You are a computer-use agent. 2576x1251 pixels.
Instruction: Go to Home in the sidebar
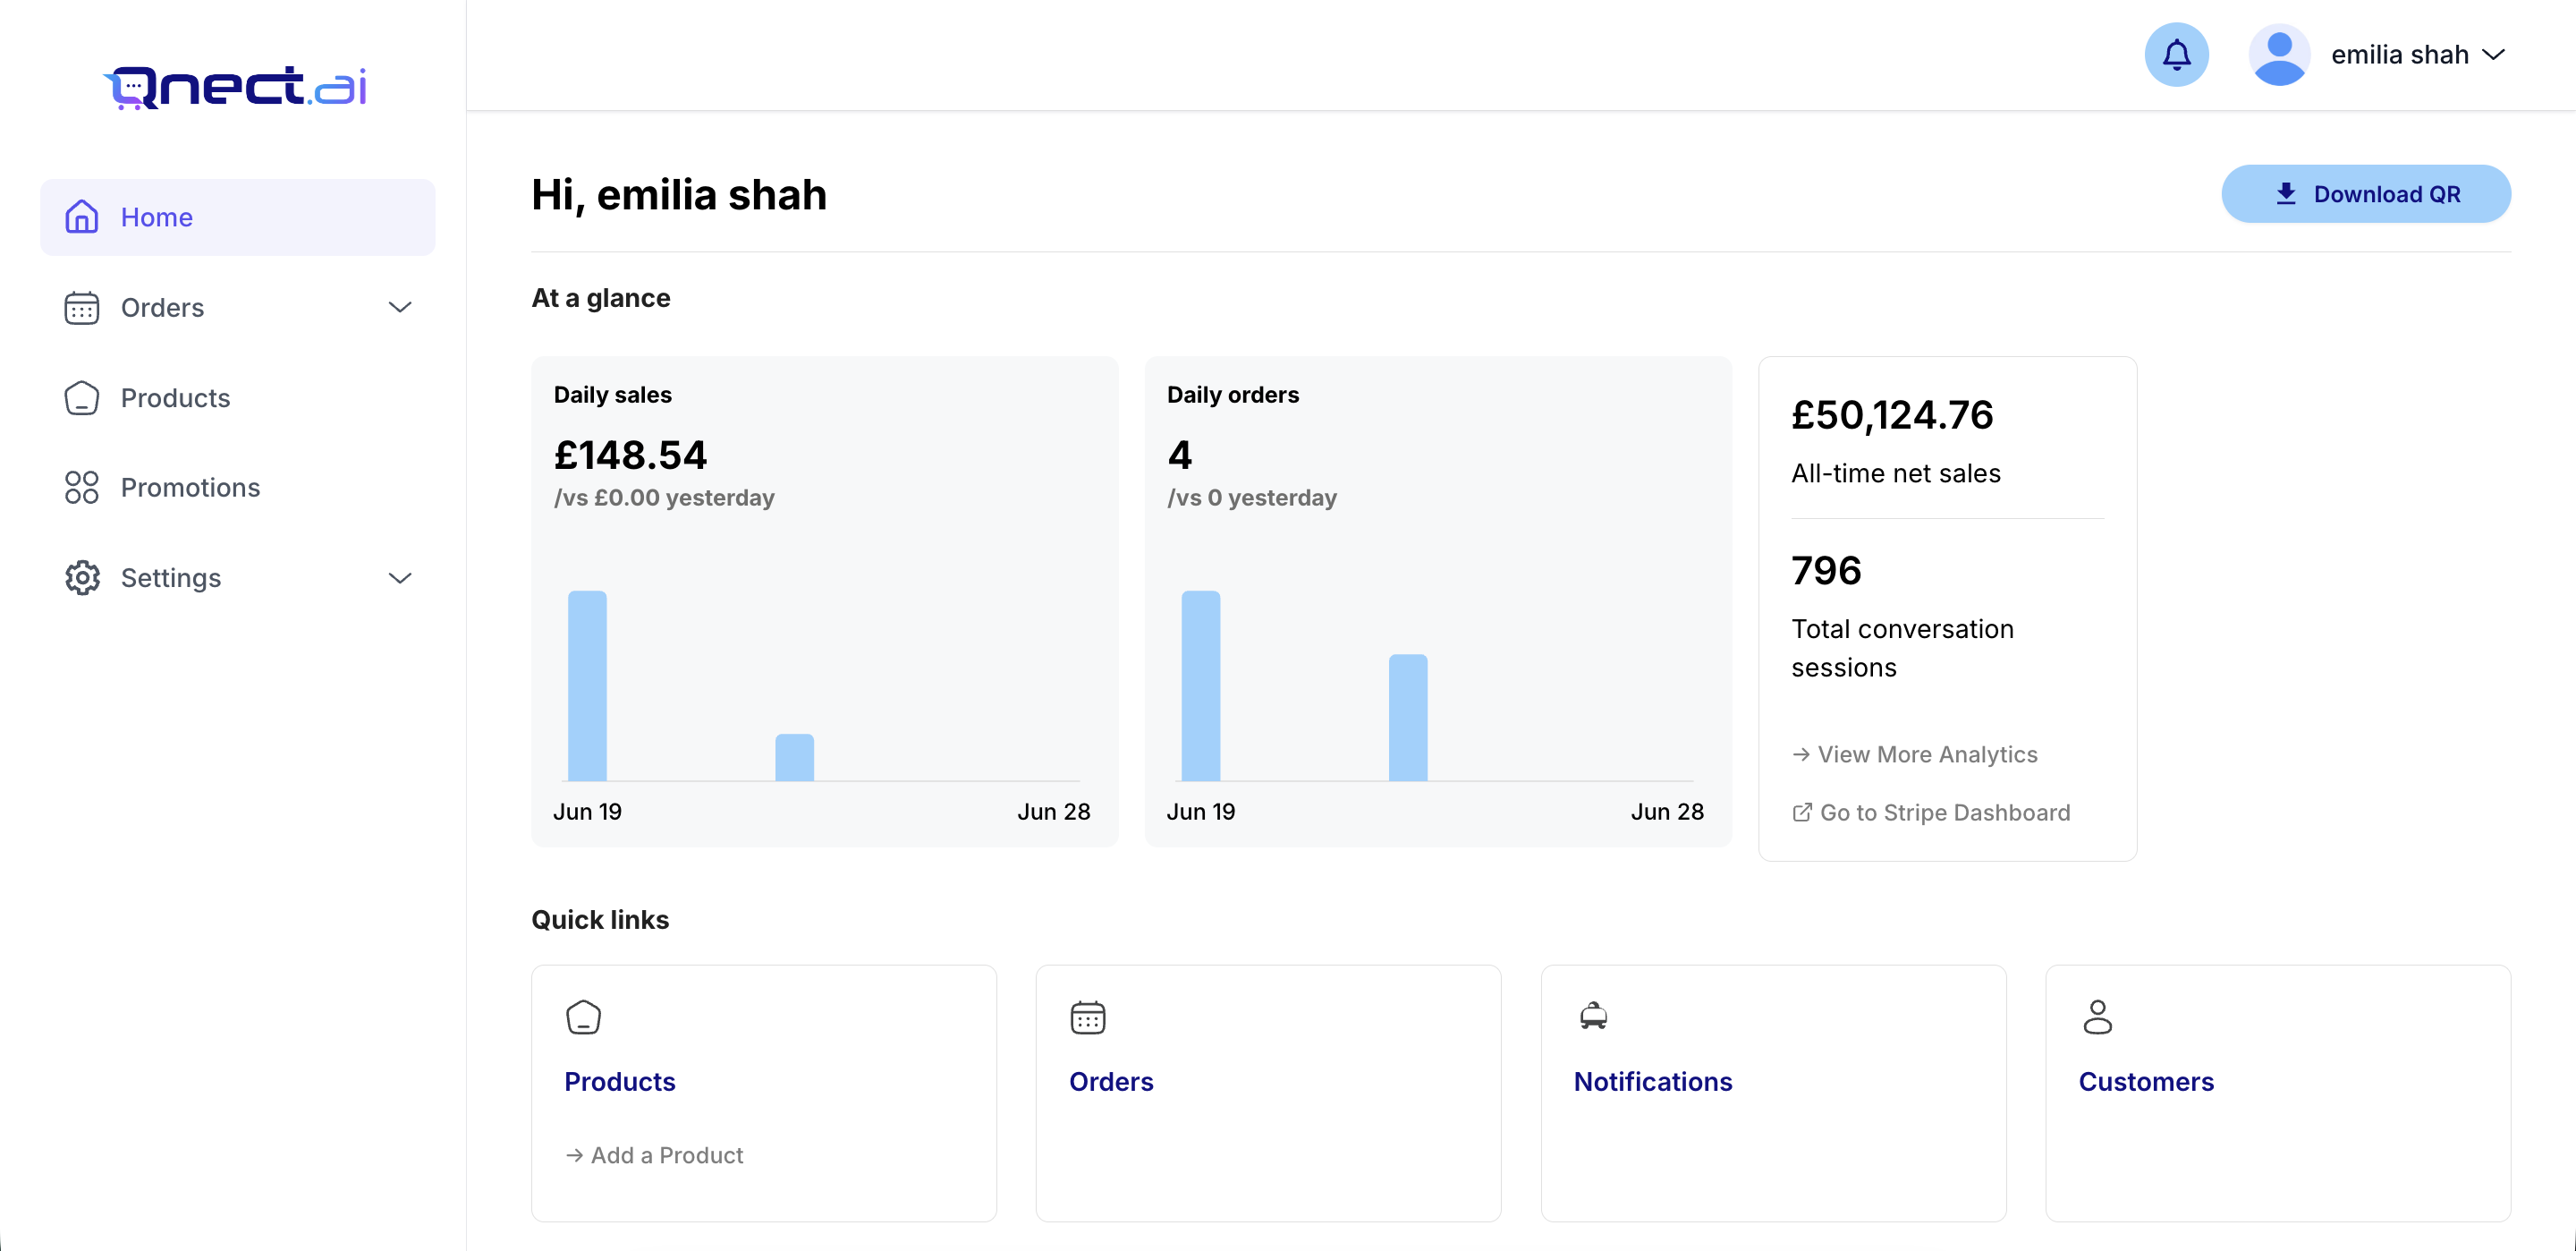click(237, 217)
